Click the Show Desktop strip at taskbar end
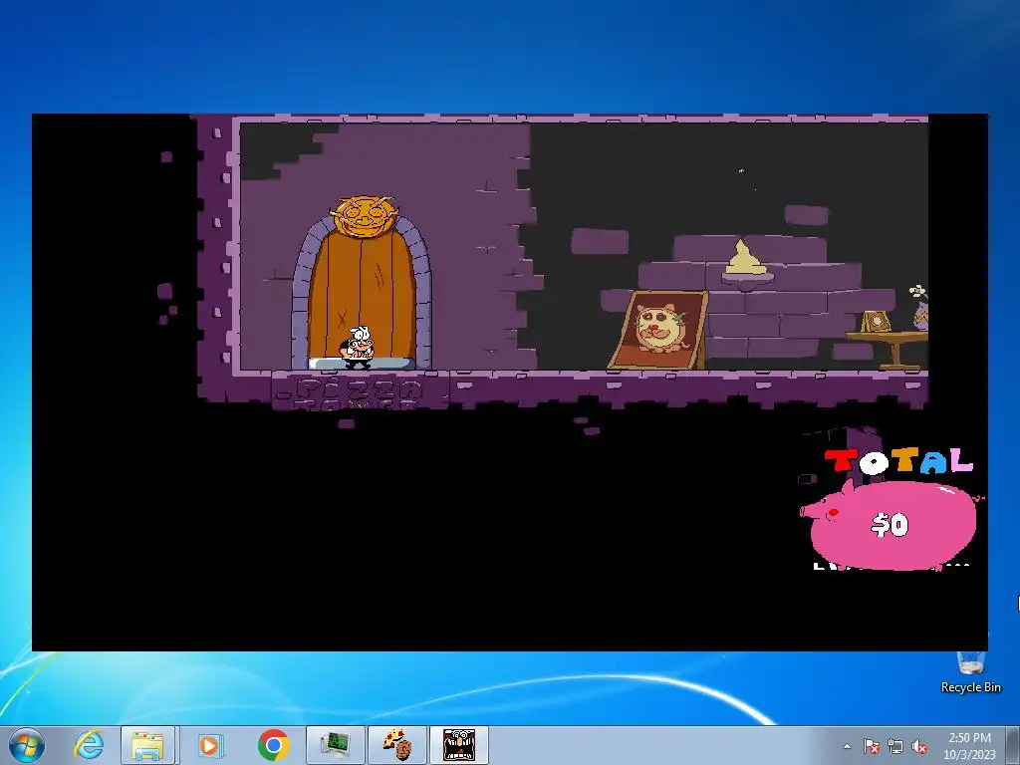The width and height of the screenshot is (1020, 765). 1013,745
